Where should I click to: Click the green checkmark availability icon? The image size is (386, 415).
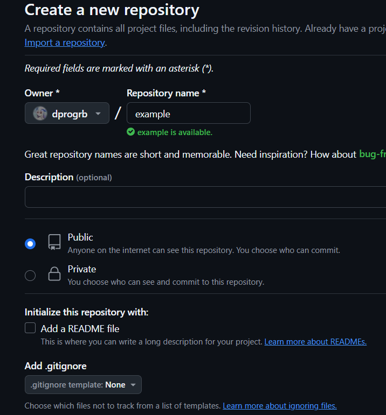(130, 132)
